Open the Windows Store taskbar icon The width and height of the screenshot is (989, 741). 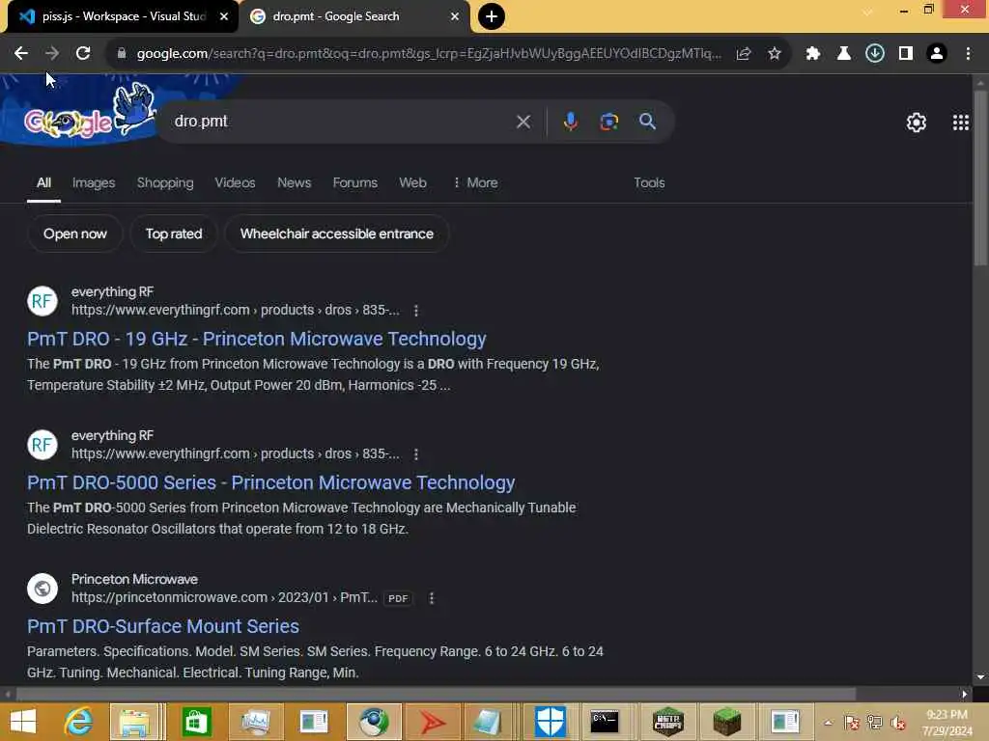[x=195, y=722]
